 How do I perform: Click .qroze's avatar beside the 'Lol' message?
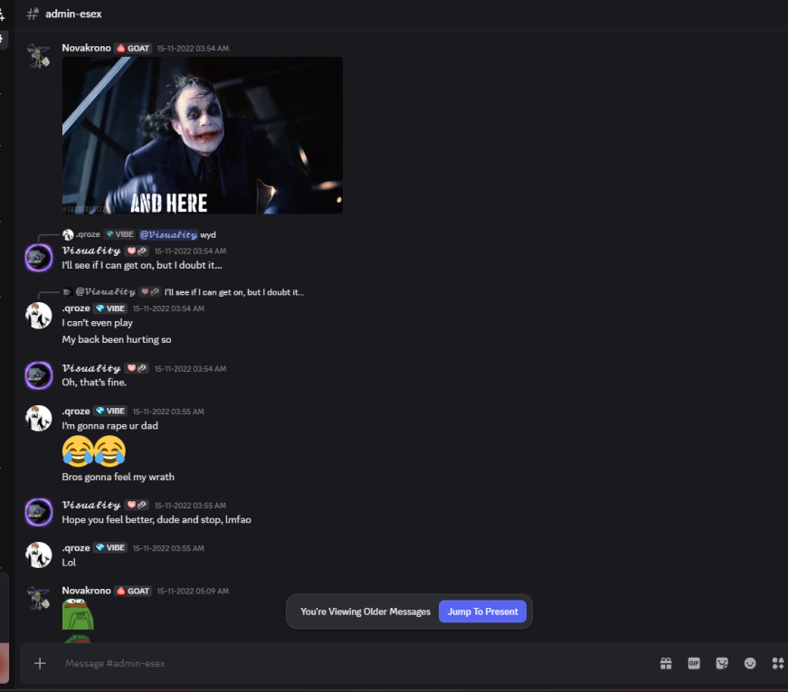click(39, 555)
